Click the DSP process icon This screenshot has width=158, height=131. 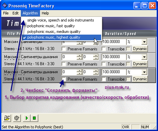(x=17, y=118)
